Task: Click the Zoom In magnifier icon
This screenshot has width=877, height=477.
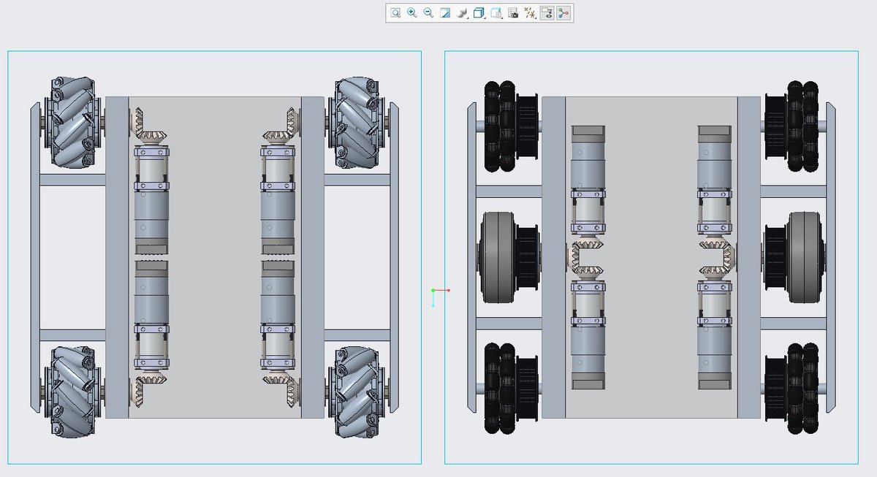Action: coord(412,13)
